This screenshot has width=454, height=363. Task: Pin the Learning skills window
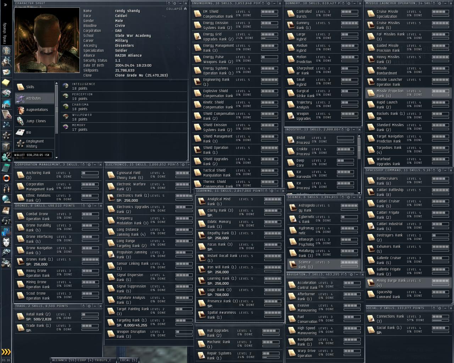click(x=272, y=191)
